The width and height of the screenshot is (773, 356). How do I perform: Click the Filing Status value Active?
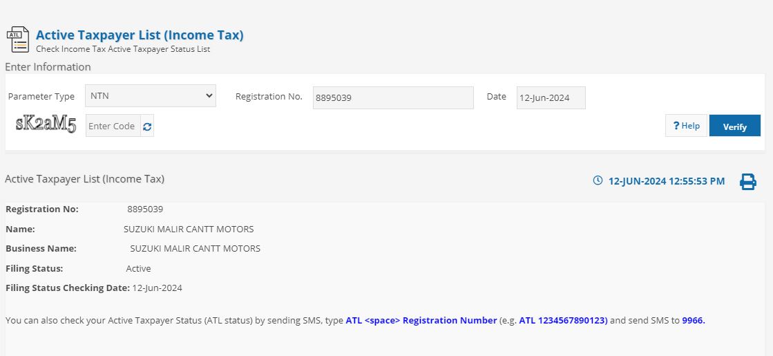pos(138,268)
